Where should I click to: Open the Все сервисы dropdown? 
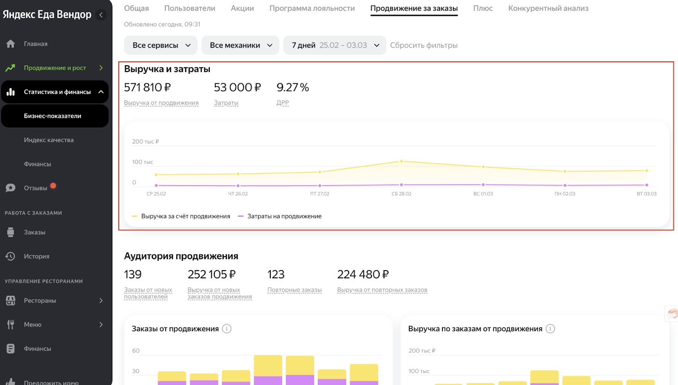[161, 45]
